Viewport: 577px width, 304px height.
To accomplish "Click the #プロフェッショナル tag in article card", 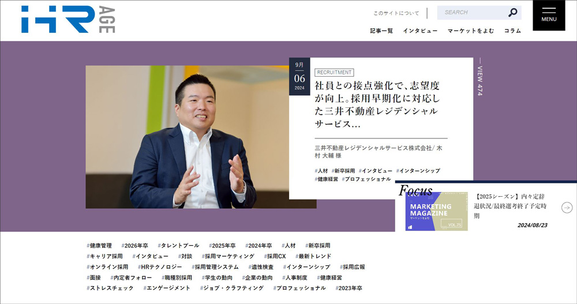I will click(x=366, y=179).
